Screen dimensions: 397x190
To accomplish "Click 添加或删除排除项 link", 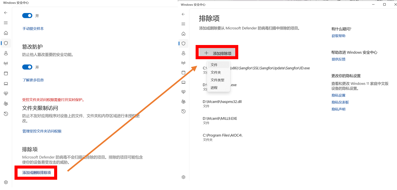I will [37, 172].
